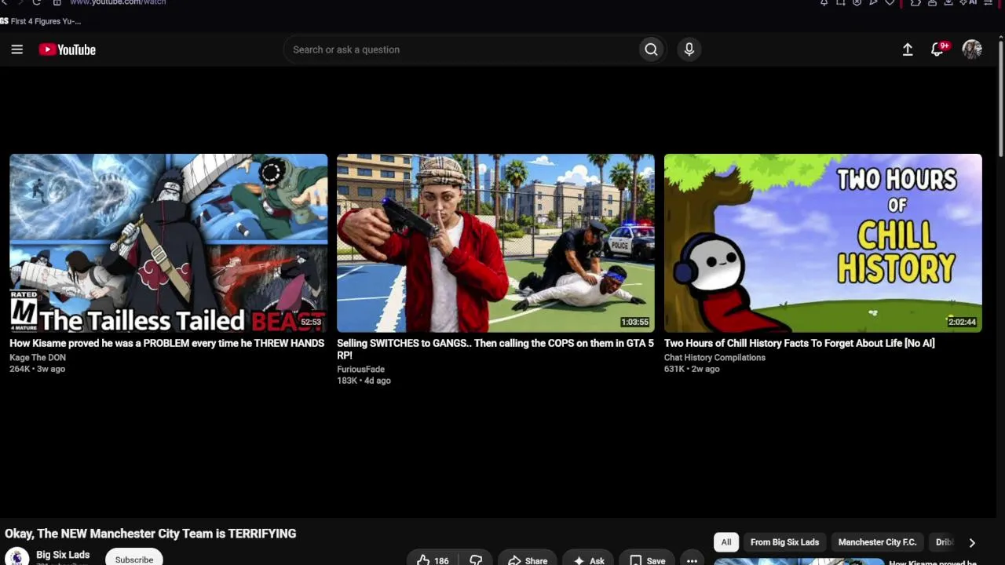Open the account avatar menu
The width and height of the screenshot is (1005, 565).
click(x=972, y=49)
